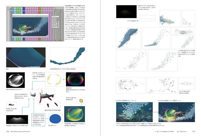
Task: Click the black-and-white glowing bubble mask image
Action: coord(15,80)
